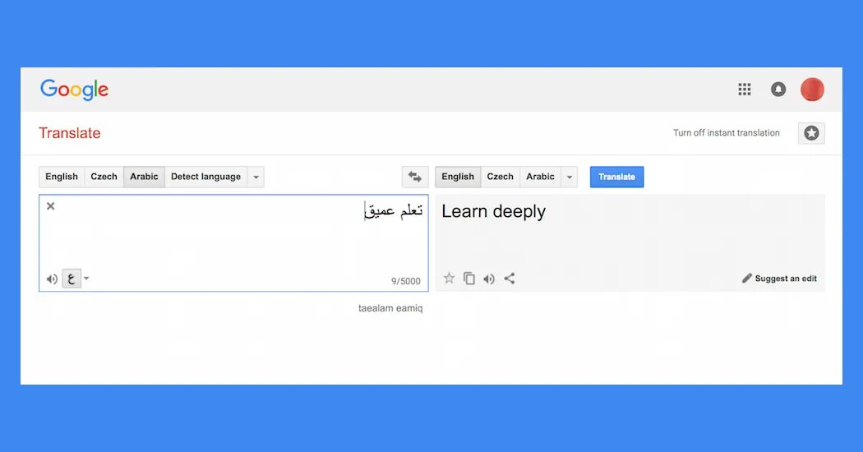863x452 pixels.
Task: Open Google notifications bell
Action: (x=778, y=90)
